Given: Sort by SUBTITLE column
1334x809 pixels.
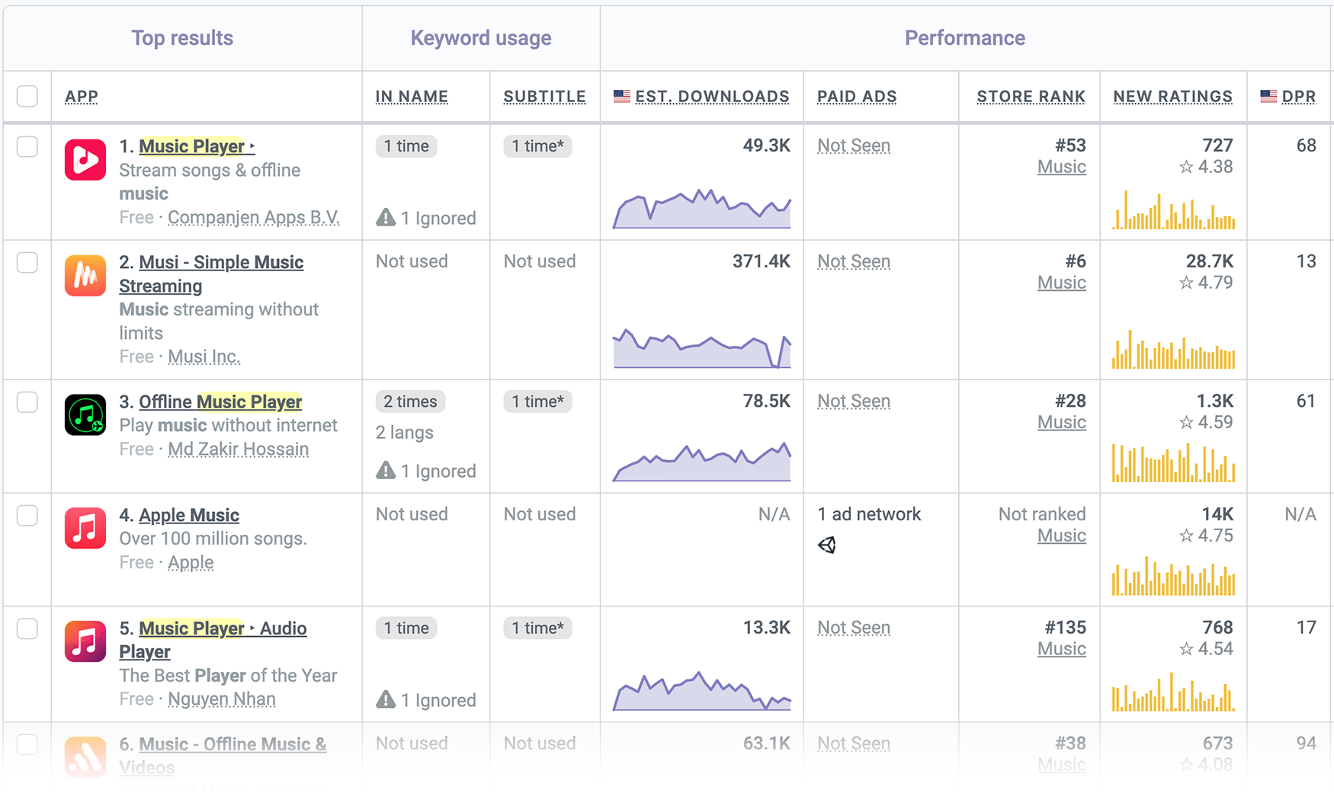Looking at the screenshot, I should [544, 97].
